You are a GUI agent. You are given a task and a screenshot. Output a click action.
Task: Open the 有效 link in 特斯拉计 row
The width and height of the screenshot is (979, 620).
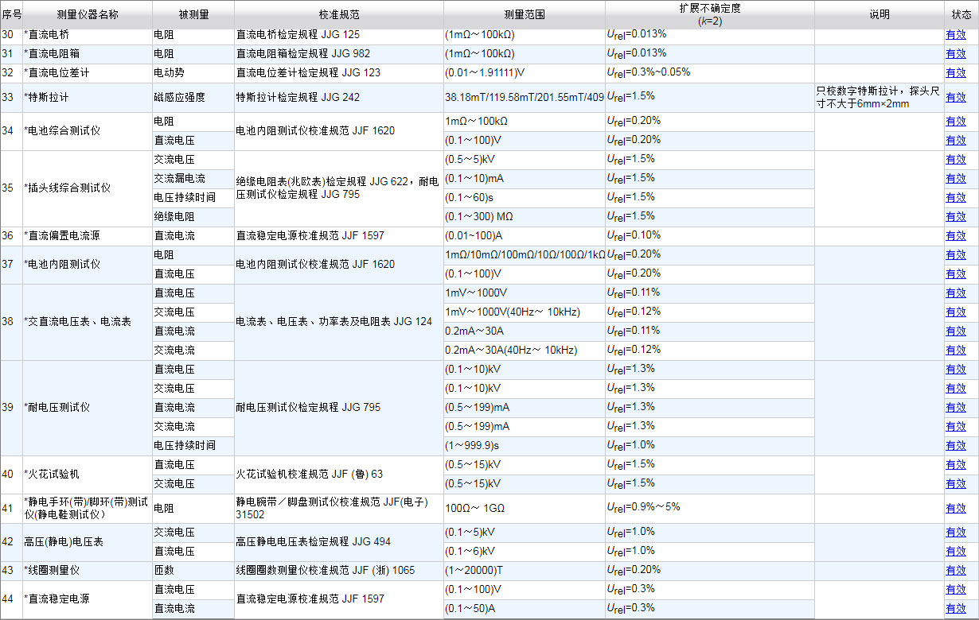(955, 98)
